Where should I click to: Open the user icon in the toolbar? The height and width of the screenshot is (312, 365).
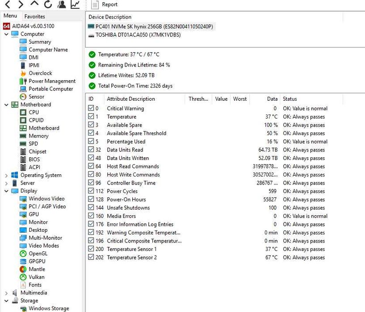(x=62, y=4)
